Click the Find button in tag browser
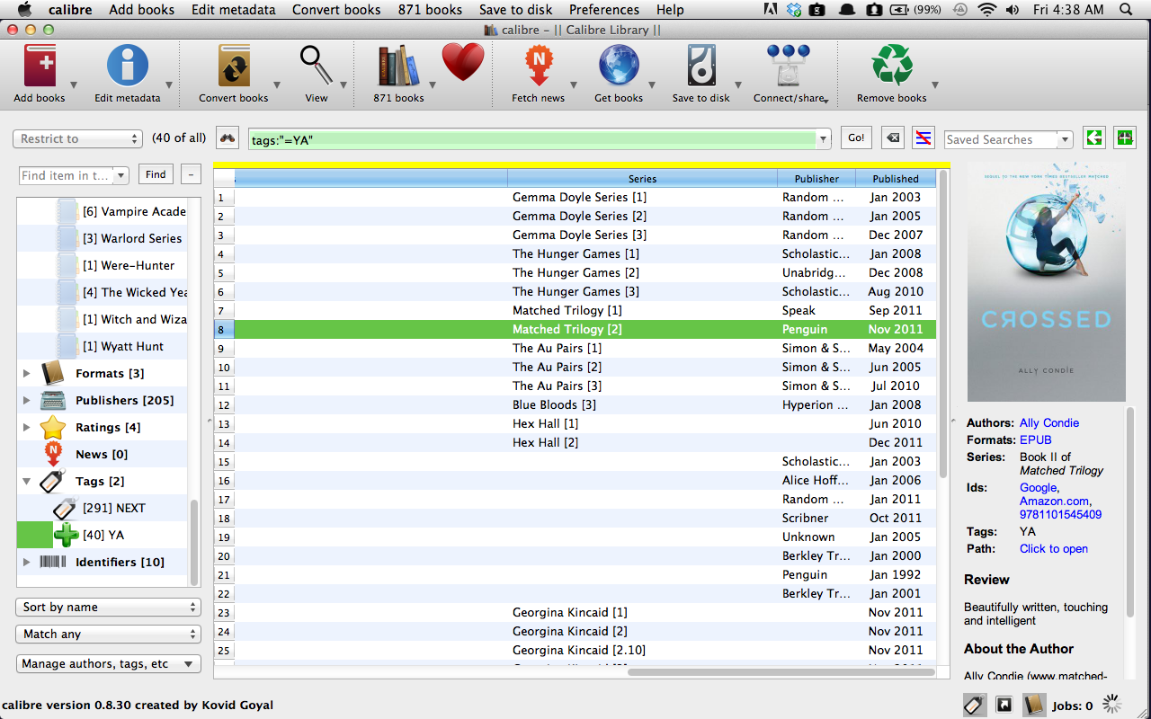The height and width of the screenshot is (719, 1151). [156, 174]
